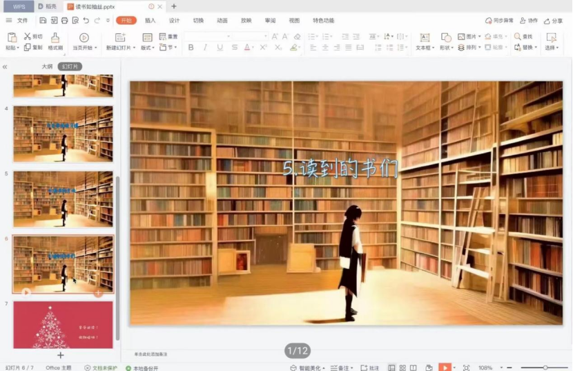Click the Cut (剪切) scissors icon
This screenshot has width=573, height=371.
pyautogui.click(x=28, y=37)
